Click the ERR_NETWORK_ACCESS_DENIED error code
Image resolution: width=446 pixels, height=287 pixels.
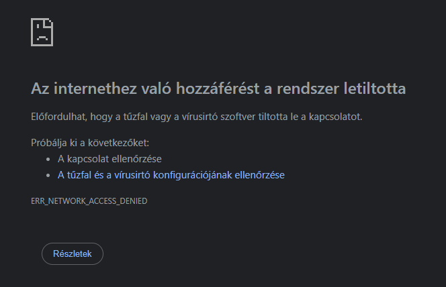pyautogui.click(x=89, y=201)
